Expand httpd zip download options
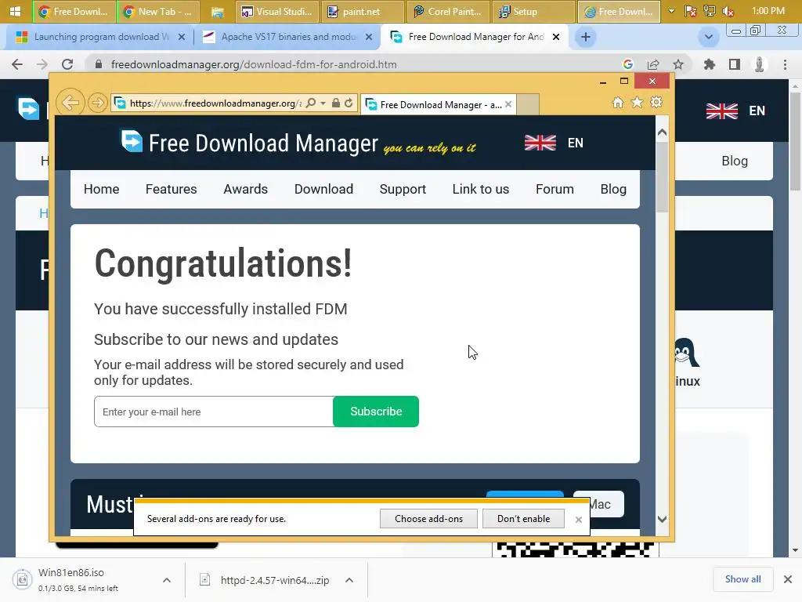Viewport: 802px width, 602px height. [x=349, y=580]
